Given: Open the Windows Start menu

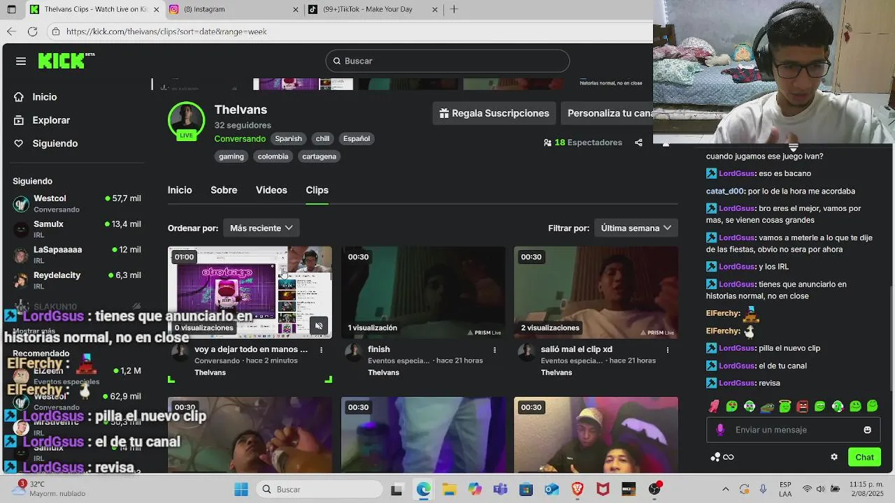Looking at the screenshot, I should coord(241,489).
